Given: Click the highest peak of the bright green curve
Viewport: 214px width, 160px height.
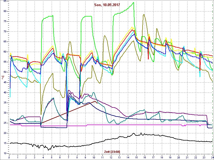Looking at the screenshot, I should (x=133, y=3).
